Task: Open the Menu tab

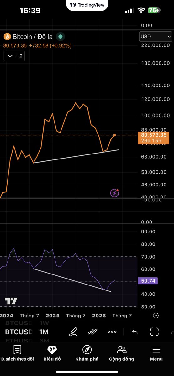Action: point(156,353)
